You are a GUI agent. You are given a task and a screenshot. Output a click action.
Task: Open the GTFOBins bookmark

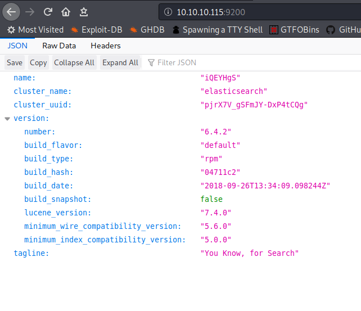coord(294,30)
